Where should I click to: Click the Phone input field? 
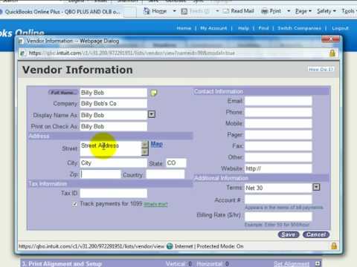click(278, 113)
